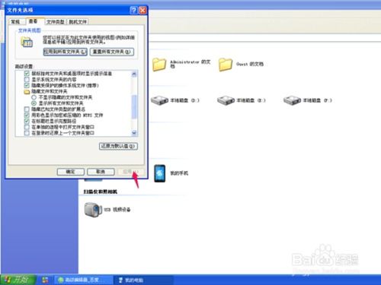Collapse the 隐藏文件和文件夹 tree folder
Image resolution: width=381 pixels, height=285 pixels.
coord(27,91)
